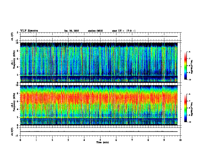Click the "start UT = 17:0 :1" label

tap(124, 31)
